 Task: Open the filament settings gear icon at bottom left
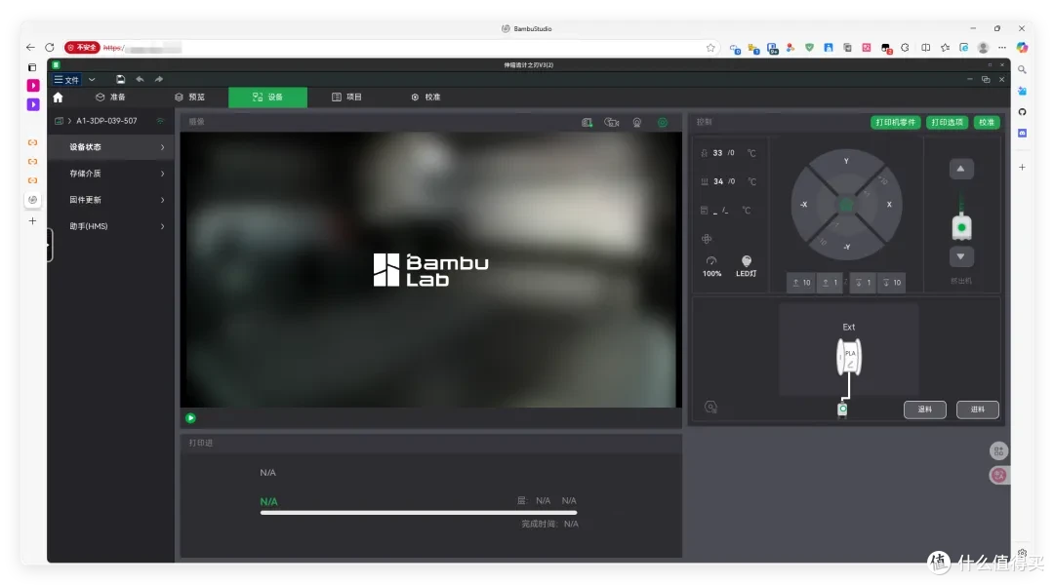(x=710, y=407)
